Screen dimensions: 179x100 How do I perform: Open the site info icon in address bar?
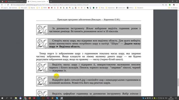click(x=12, y=5)
